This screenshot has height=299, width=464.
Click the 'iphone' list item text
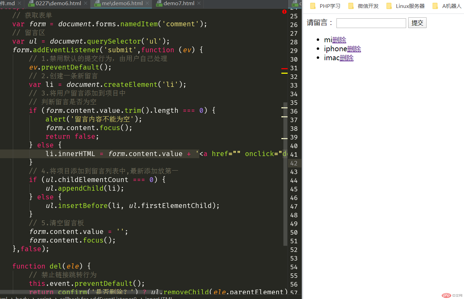[335, 49]
